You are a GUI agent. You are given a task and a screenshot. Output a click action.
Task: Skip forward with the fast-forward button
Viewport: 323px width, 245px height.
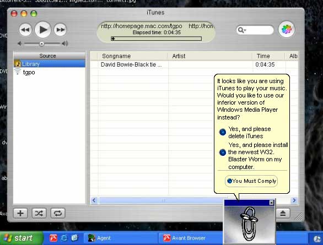click(60, 30)
